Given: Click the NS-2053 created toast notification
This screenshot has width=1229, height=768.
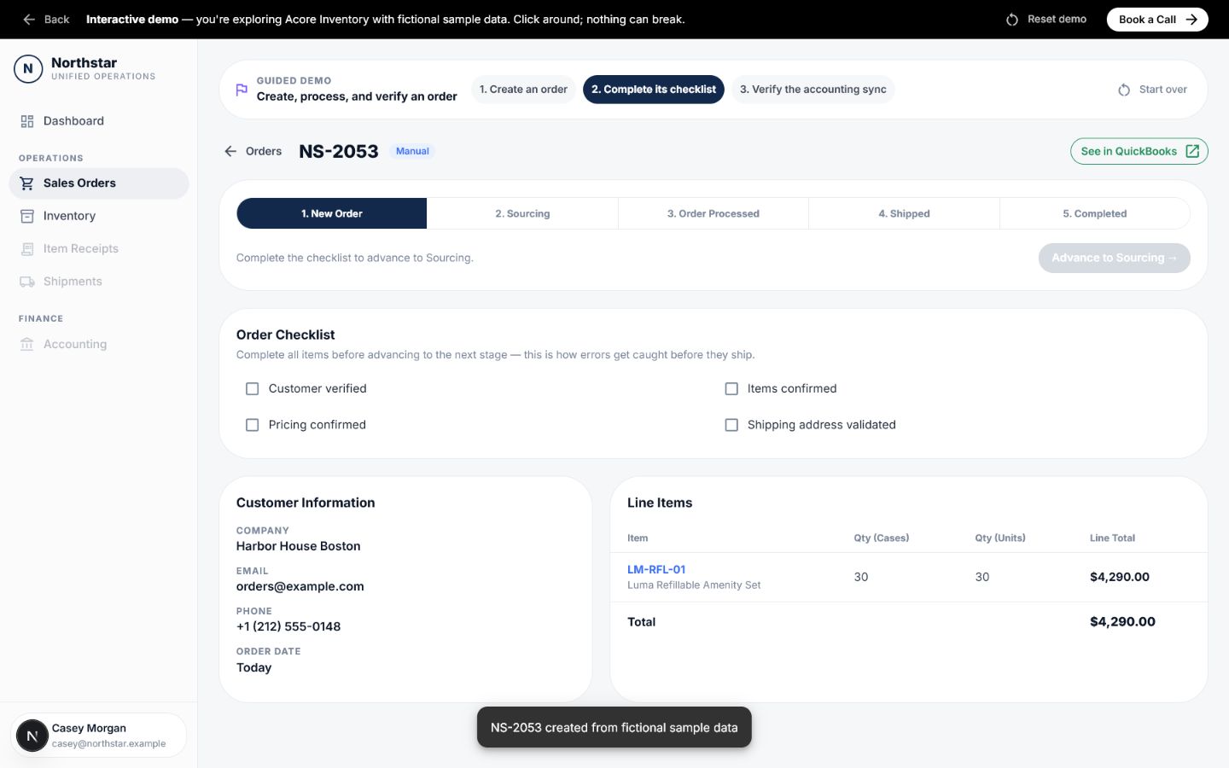Looking at the screenshot, I should [614, 728].
